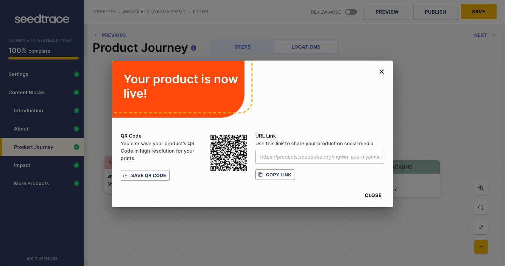
Task: Click the zoom in magnifier icon
Action: (x=481, y=188)
